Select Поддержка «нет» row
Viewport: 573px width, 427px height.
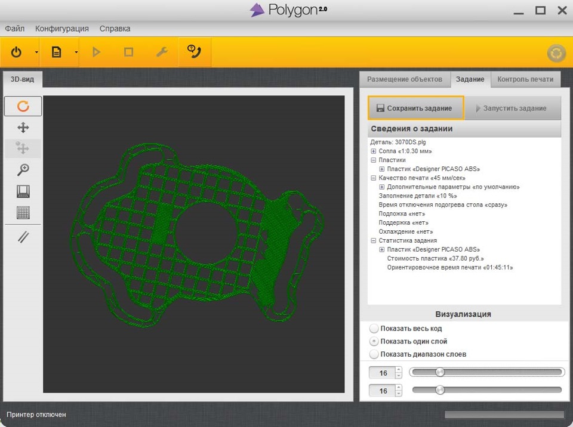click(x=403, y=222)
